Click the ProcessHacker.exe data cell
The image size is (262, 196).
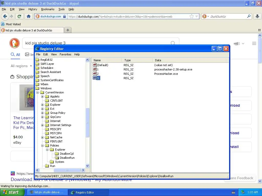click(x=166, y=74)
